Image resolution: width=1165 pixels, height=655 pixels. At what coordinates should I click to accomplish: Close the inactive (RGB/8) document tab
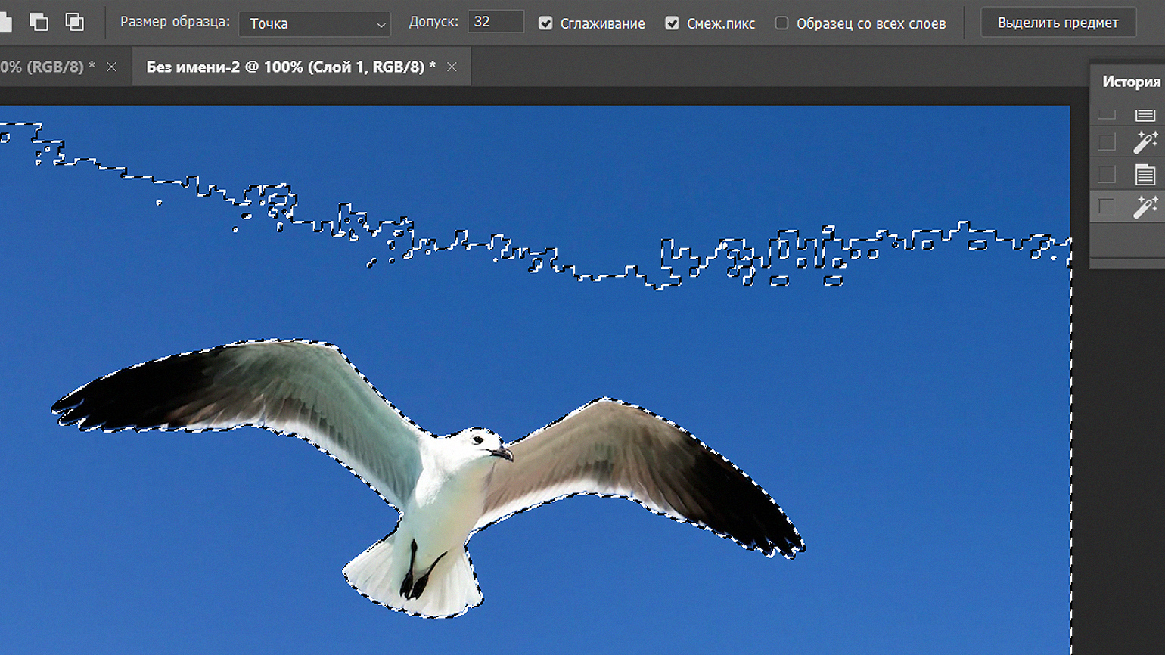pyautogui.click(x=111, y=67)
